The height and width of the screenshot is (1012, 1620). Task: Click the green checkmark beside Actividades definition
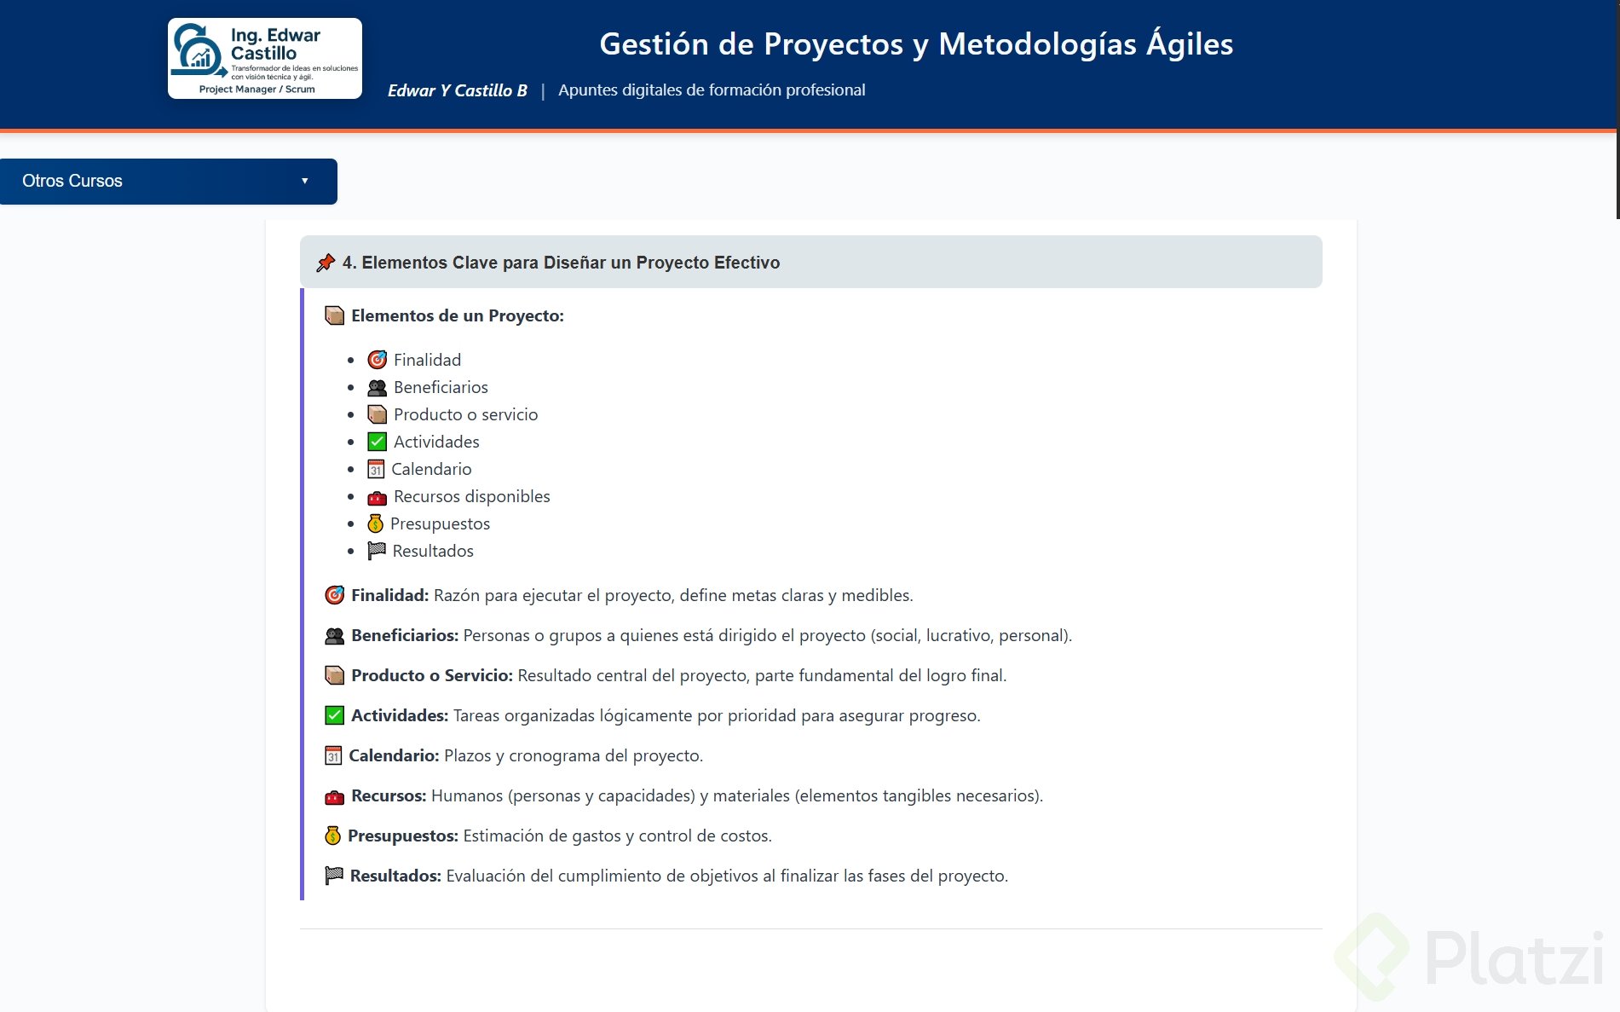point(334,715)
